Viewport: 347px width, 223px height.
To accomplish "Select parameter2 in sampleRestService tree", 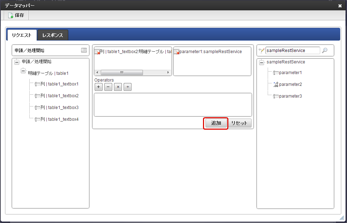I will click(290, 84).
